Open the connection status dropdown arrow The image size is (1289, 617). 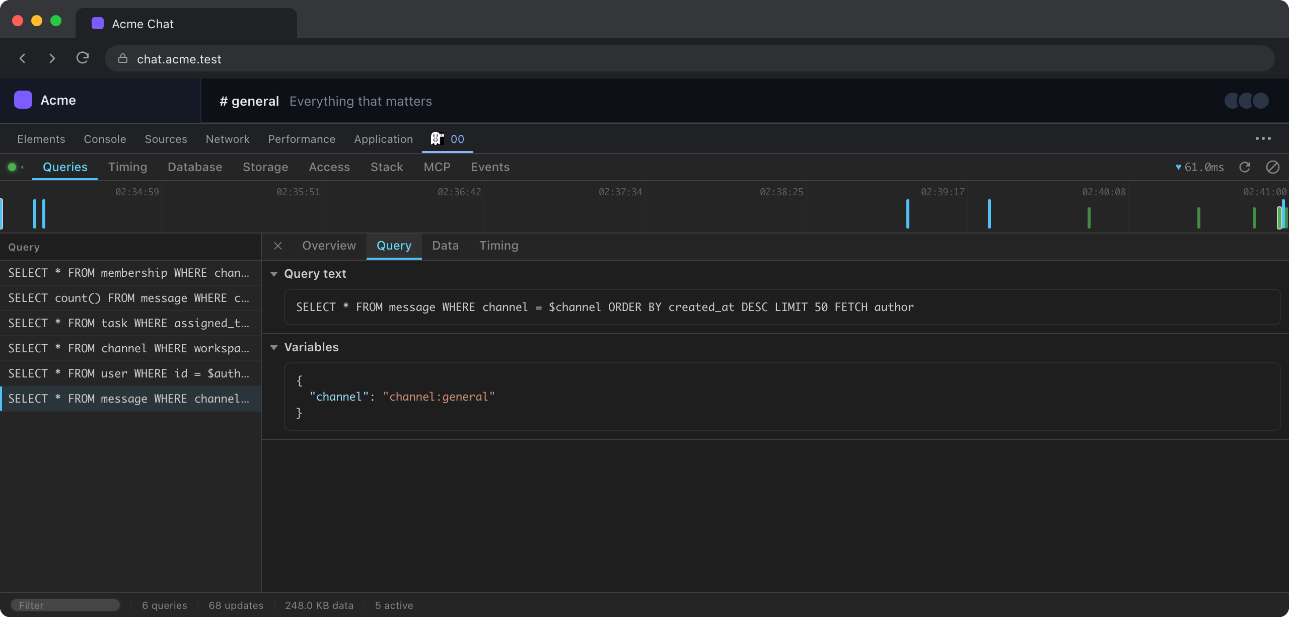click(23, 168)
